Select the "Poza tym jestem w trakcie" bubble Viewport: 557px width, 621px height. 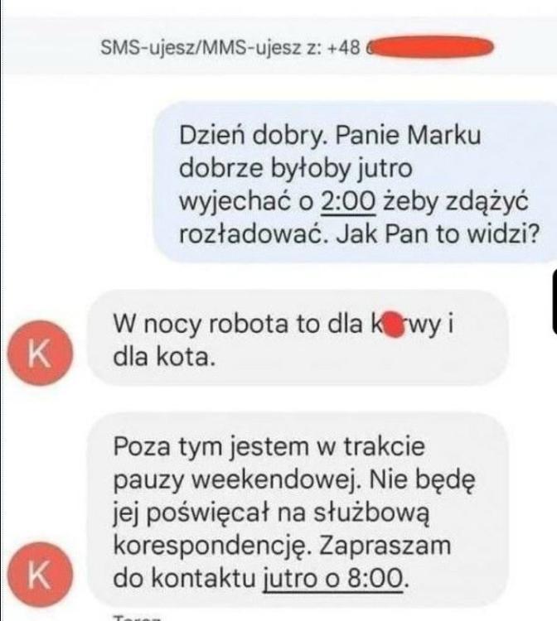pos(298,510)
